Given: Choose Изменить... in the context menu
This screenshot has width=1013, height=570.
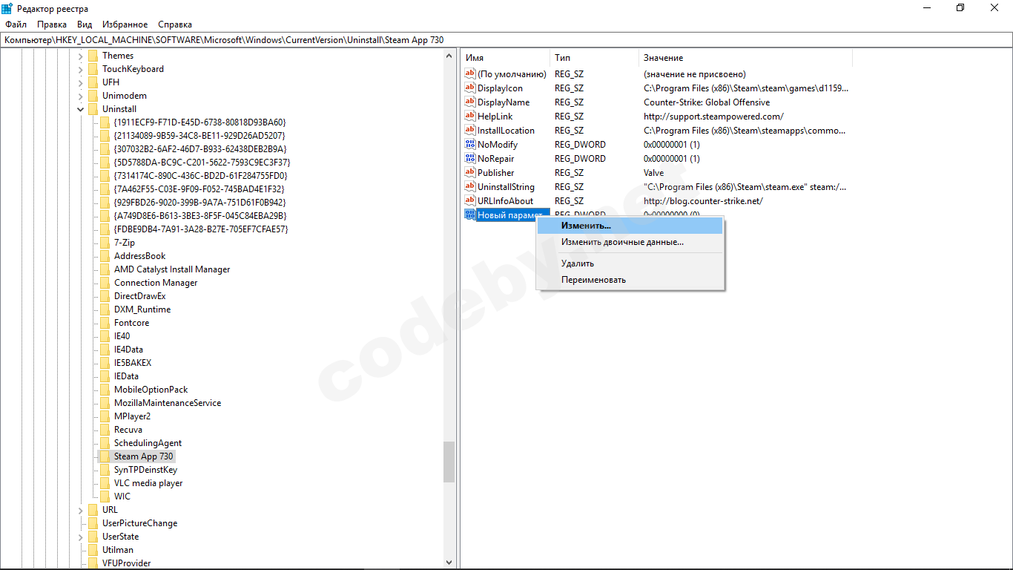Looking at the screenshot, I should pos(629,225).
